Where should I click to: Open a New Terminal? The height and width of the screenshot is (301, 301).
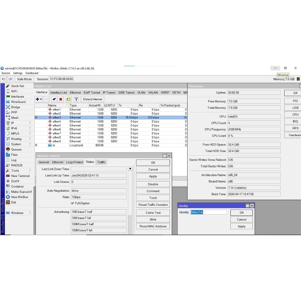pos(20,176)
